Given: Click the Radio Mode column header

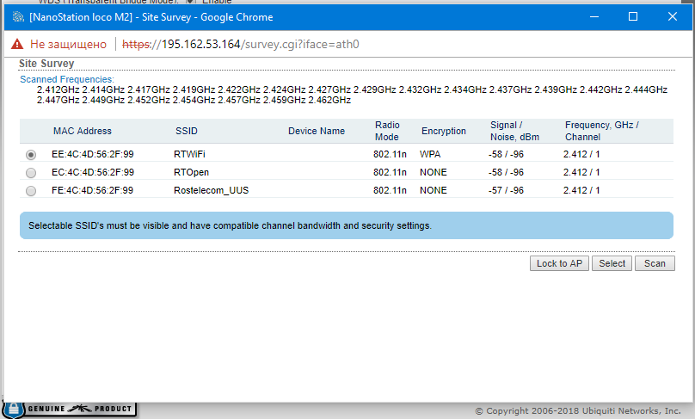Looking at the screenshot, I should 387,131.
